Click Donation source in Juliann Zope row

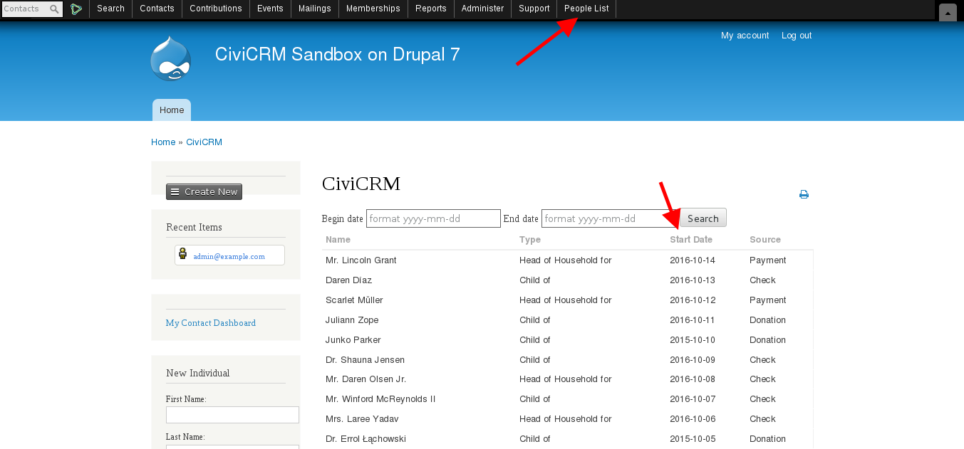(768, 320)
